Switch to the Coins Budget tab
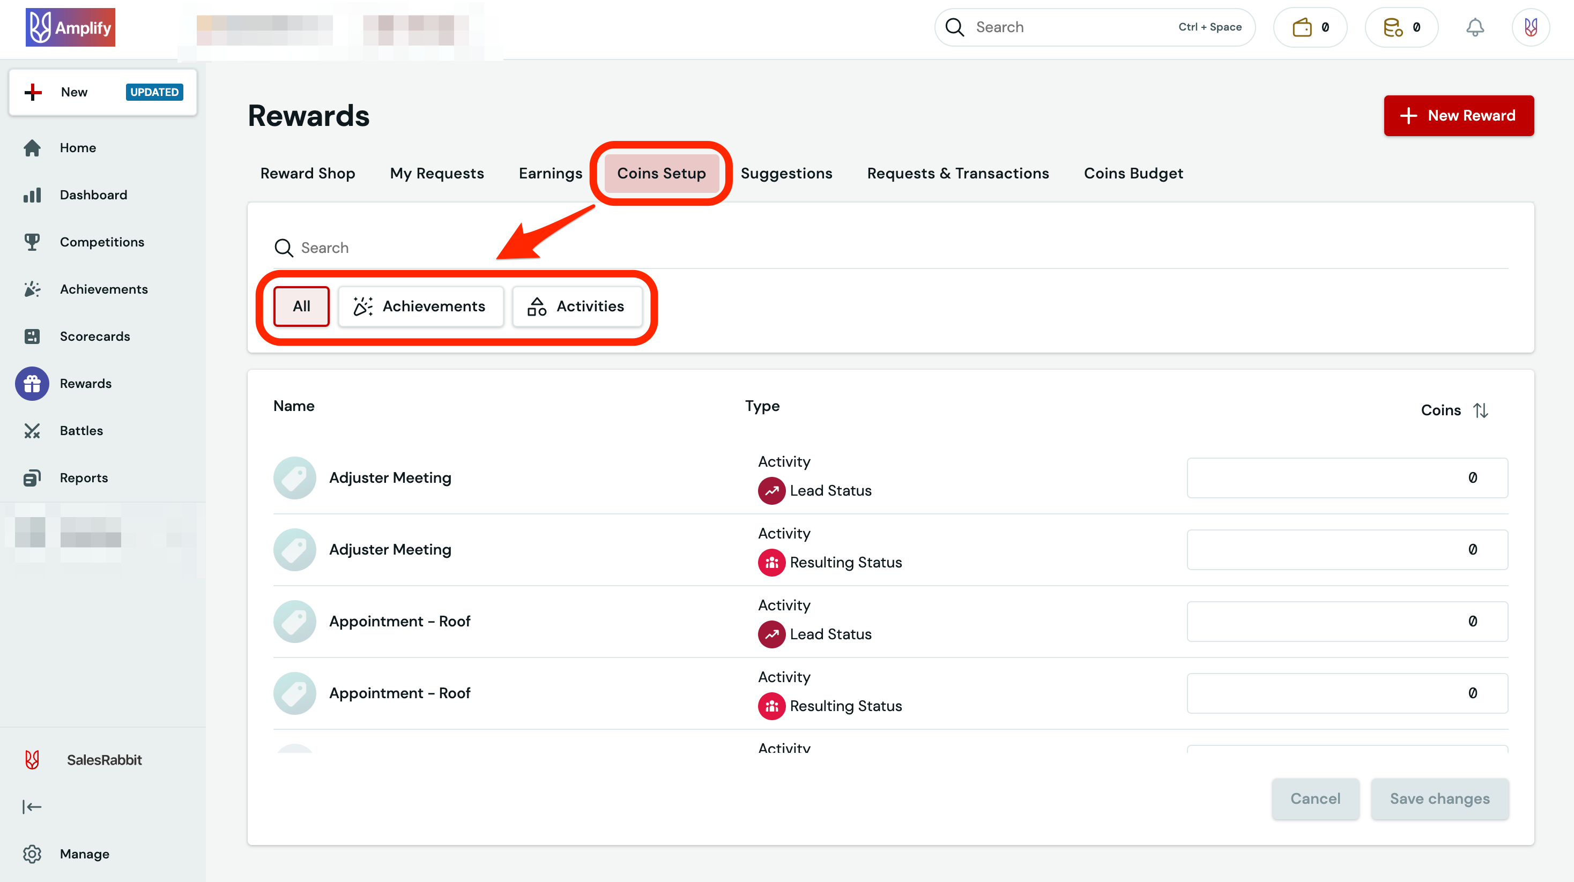The width and height of the screenshot is (1574, 882). 1133,173
